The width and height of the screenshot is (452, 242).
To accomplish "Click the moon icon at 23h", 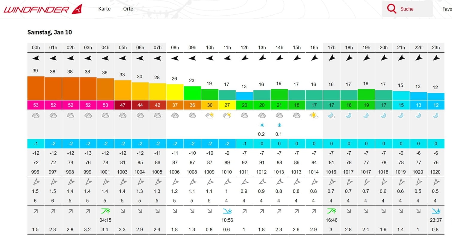I will coord(436,115).
